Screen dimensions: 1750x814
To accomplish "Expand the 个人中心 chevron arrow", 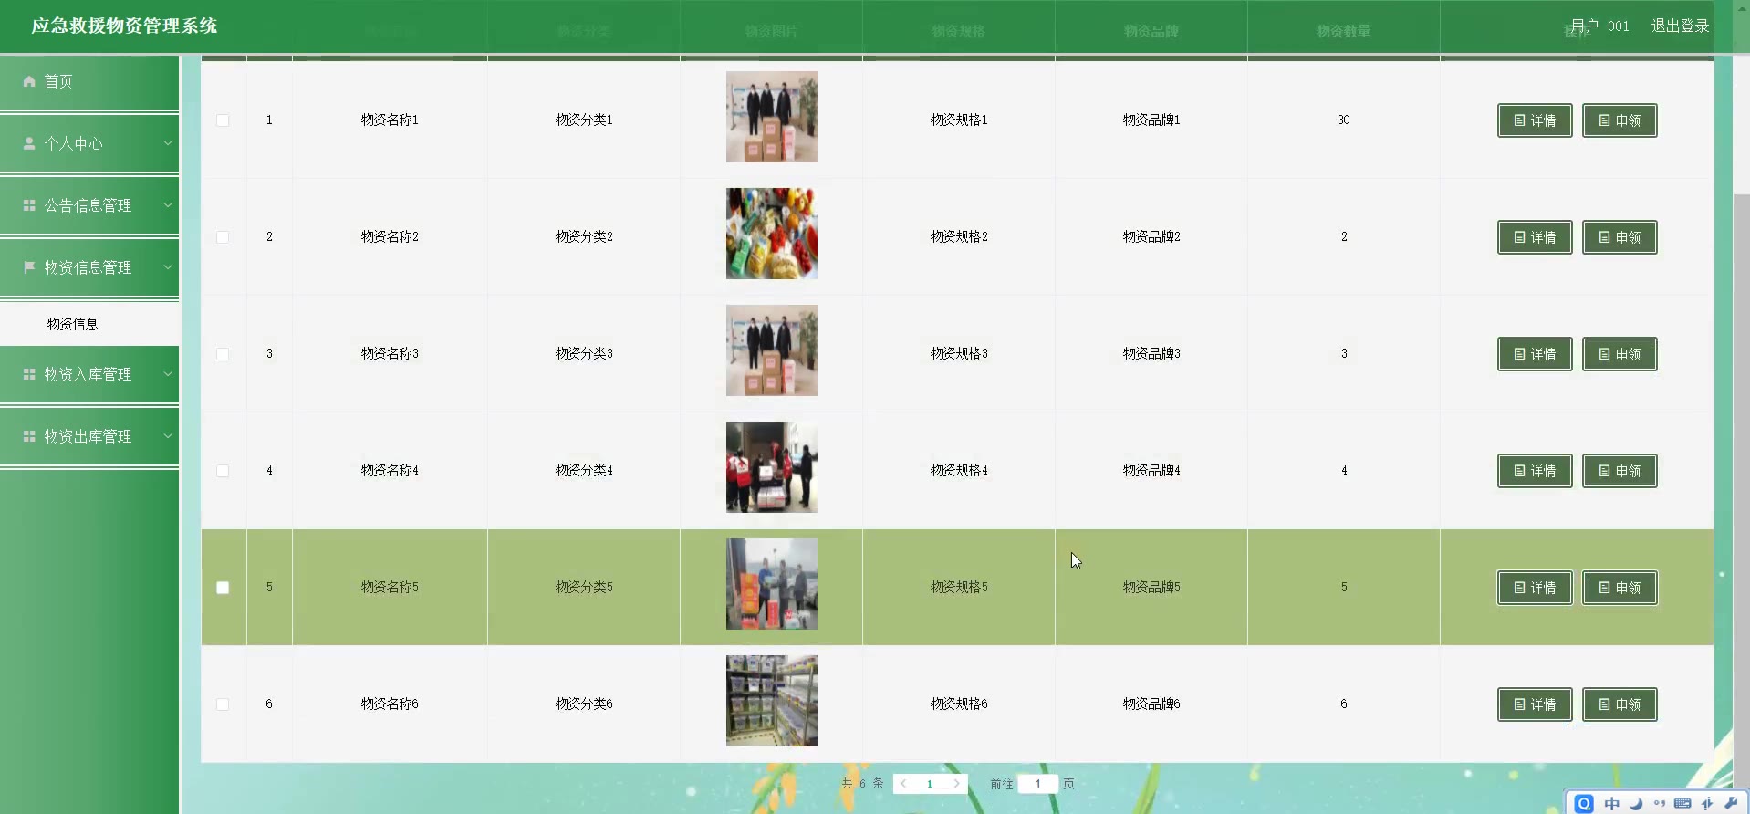I will 168,143.
